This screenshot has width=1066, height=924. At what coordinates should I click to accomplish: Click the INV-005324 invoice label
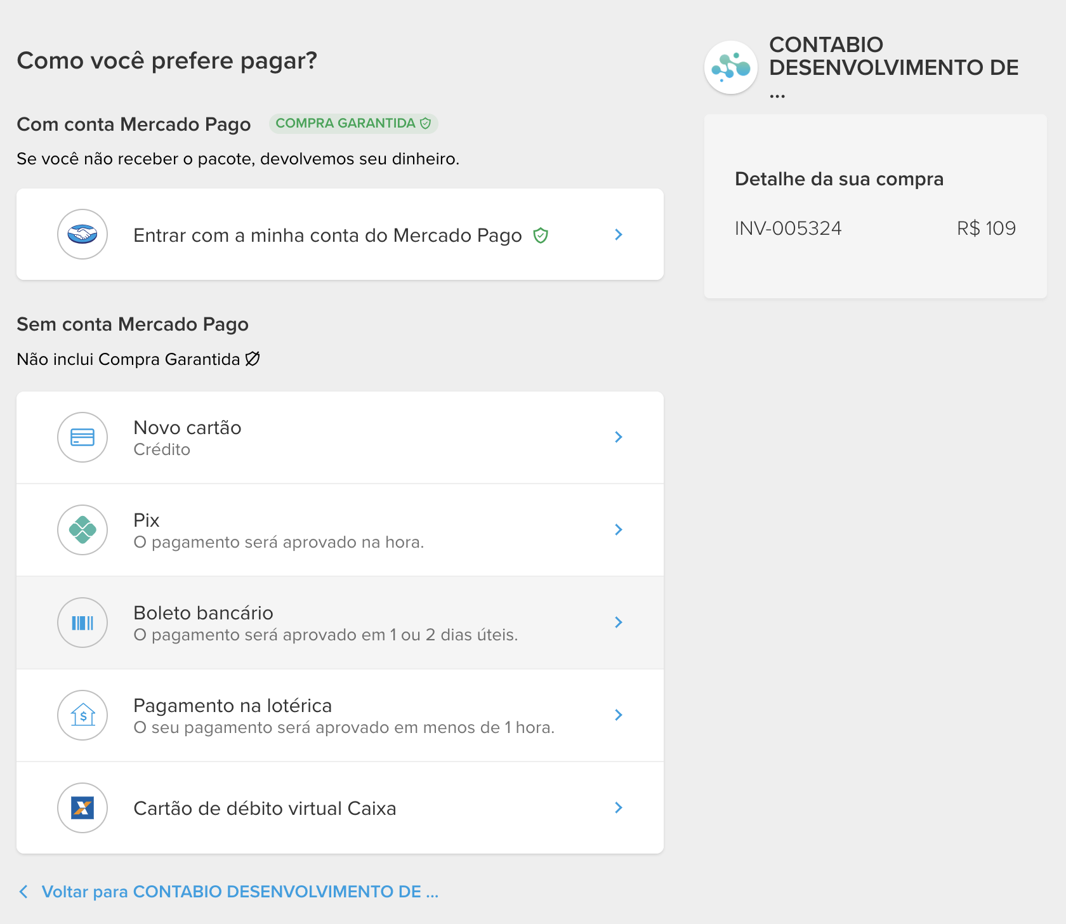coord(788,228)
